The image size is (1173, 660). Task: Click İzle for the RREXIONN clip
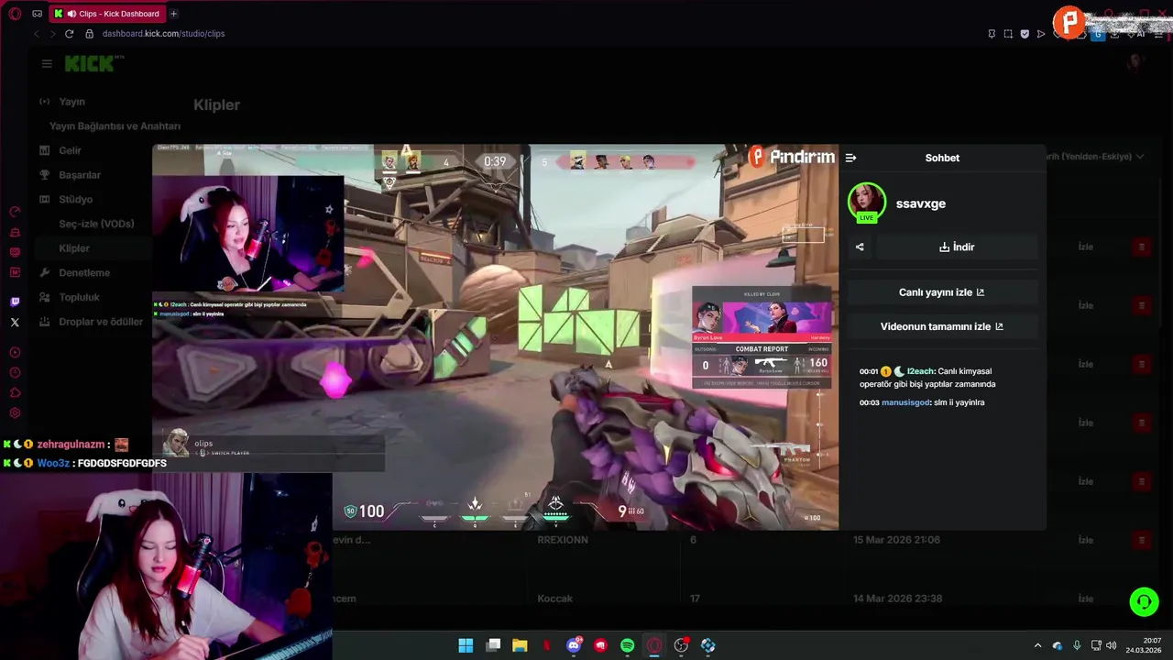pyautogui.click(x=1086, y=540)
